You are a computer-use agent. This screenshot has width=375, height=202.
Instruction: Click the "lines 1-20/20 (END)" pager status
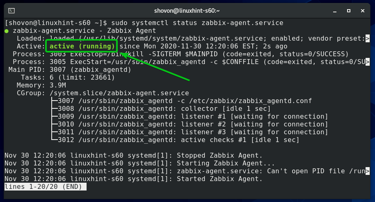[45, 186]
